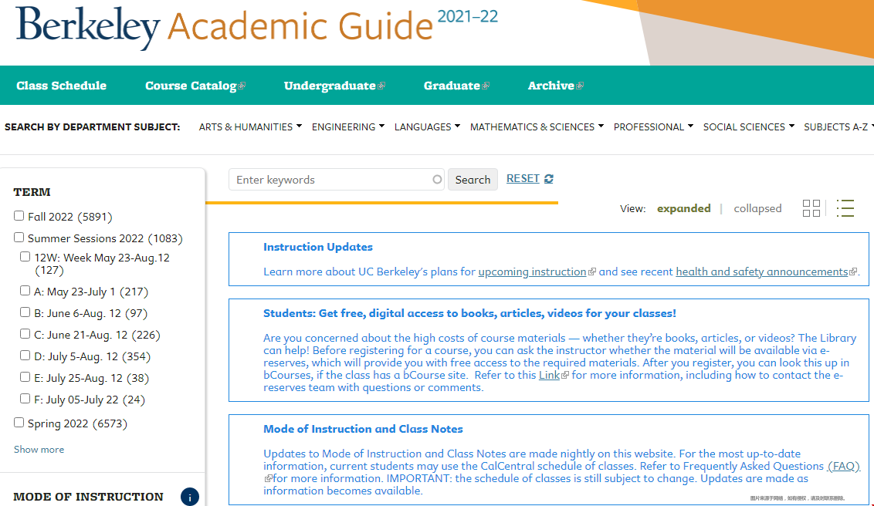Click Show more under Term
Viewport: 874px width, 506px height.
click(39, 449)
